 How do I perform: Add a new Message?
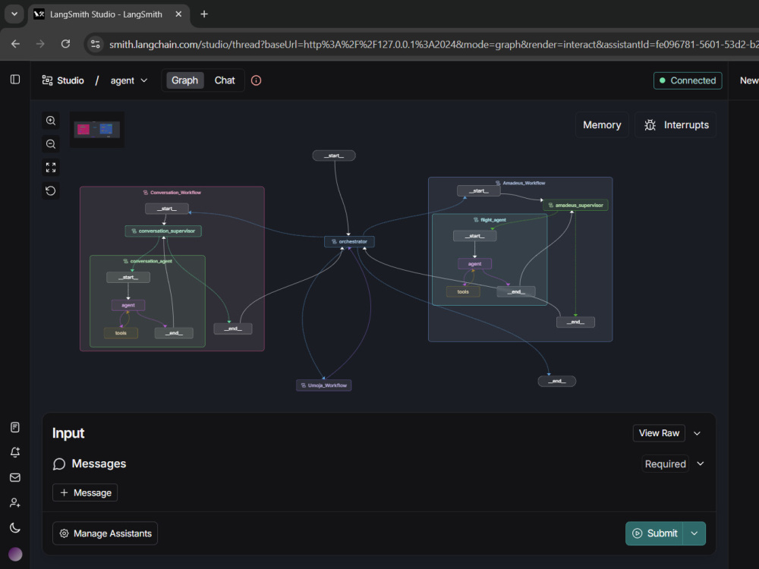point(85,492)
